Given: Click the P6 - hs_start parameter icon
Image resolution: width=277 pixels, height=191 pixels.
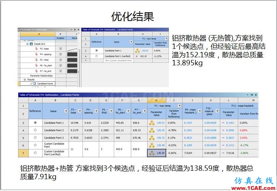Looking at the screenshot, I should pos(37,65).
